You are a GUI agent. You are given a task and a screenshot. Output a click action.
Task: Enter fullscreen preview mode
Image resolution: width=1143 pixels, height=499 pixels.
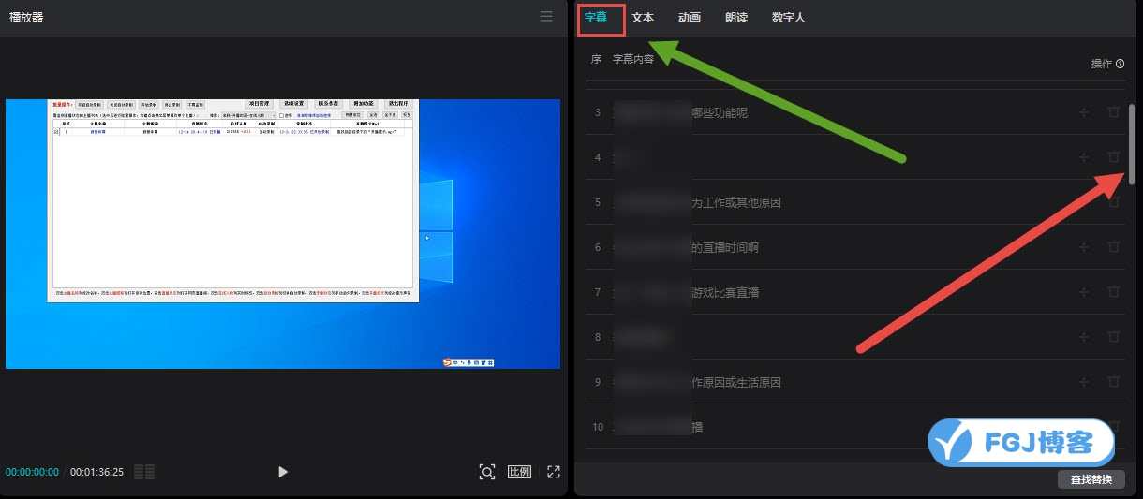[x=554, y=472]
